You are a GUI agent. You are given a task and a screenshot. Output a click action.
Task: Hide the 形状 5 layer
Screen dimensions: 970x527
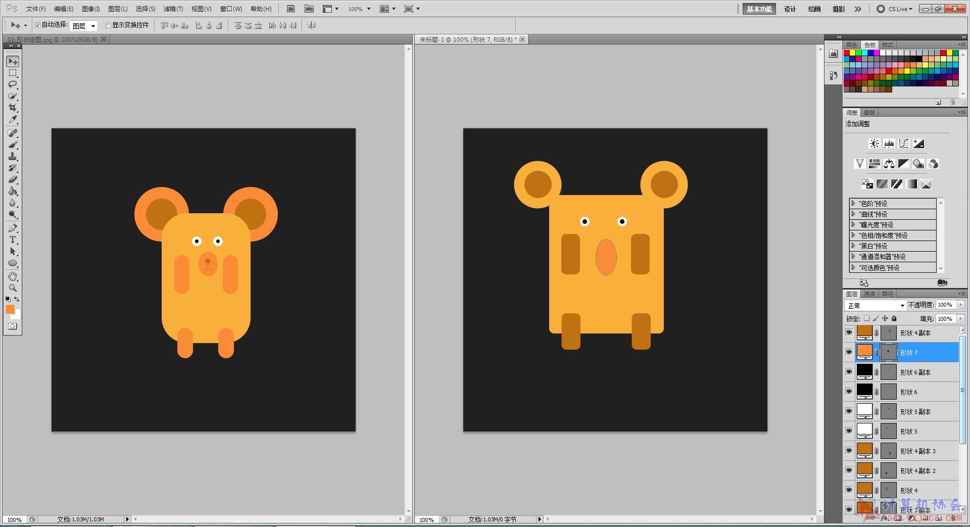coord(849,431)
